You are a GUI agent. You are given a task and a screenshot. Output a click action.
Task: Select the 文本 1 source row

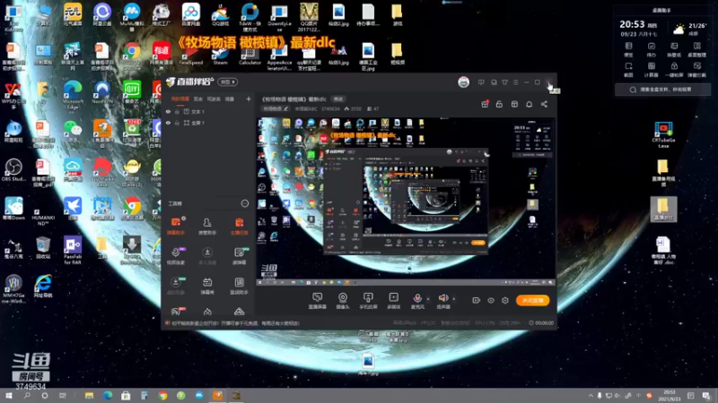pos(208,111)
